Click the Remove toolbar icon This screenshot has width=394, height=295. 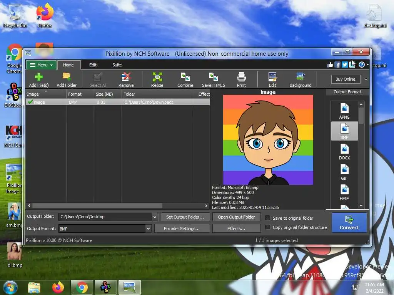(126, 80)
